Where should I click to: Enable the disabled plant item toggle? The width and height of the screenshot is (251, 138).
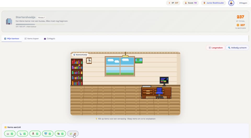pyautogui.click(x=73, y=134)
